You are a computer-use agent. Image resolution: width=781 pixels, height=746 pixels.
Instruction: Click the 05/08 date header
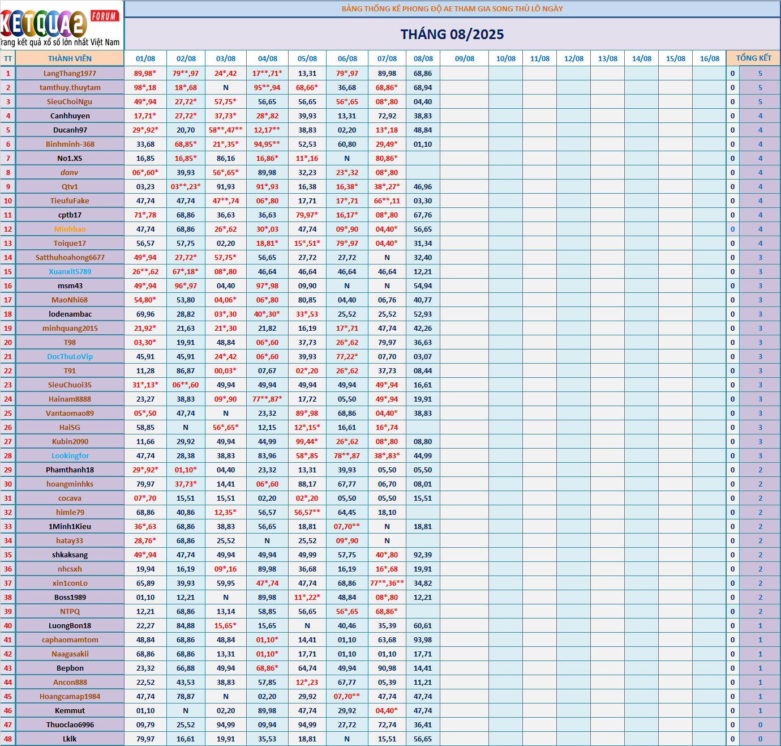[x=307, y=58]
